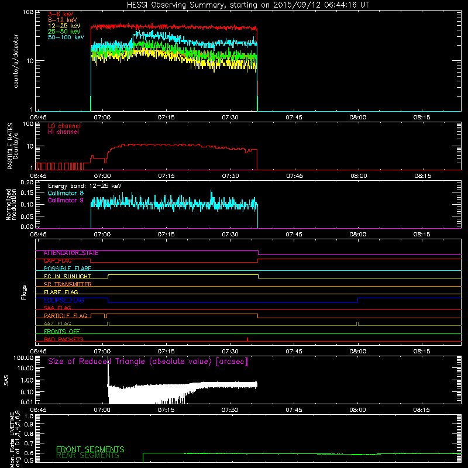Image resolution: width=468 pixels, height=468 pixels.
Task: Click the SC_IN_SUNLIGHT flag label
Action: click(67, 276)
